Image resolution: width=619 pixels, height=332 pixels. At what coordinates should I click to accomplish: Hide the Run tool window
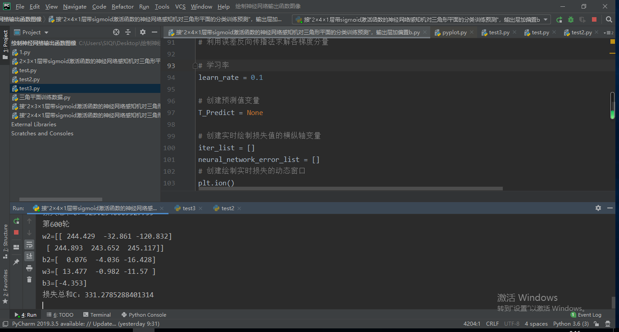[610, 208]
